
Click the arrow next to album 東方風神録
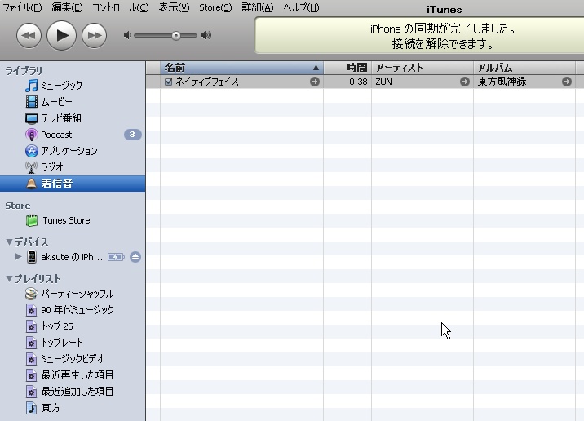pos(567,82)
